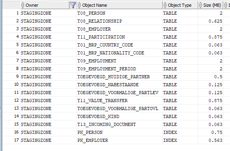
Task: Select the TOEGEVOEGD_HUIDIGE_PARTNER cell
Action: [120, 77]
